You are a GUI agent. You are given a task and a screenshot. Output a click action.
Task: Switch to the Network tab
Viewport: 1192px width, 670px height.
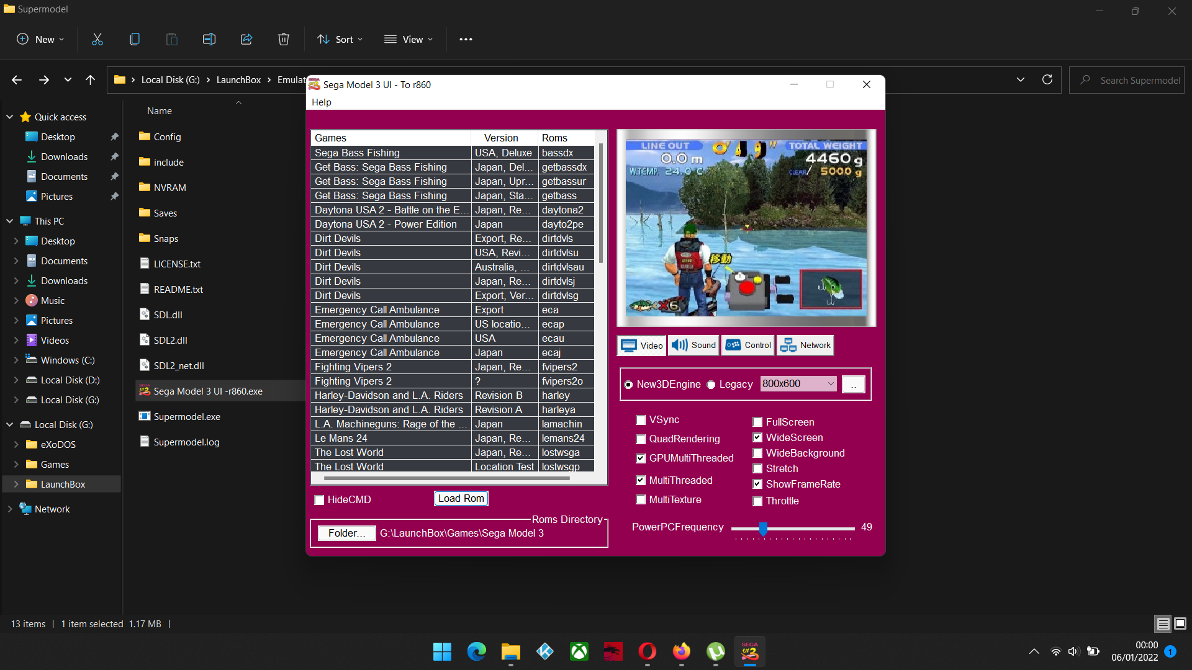click(805, 346)
